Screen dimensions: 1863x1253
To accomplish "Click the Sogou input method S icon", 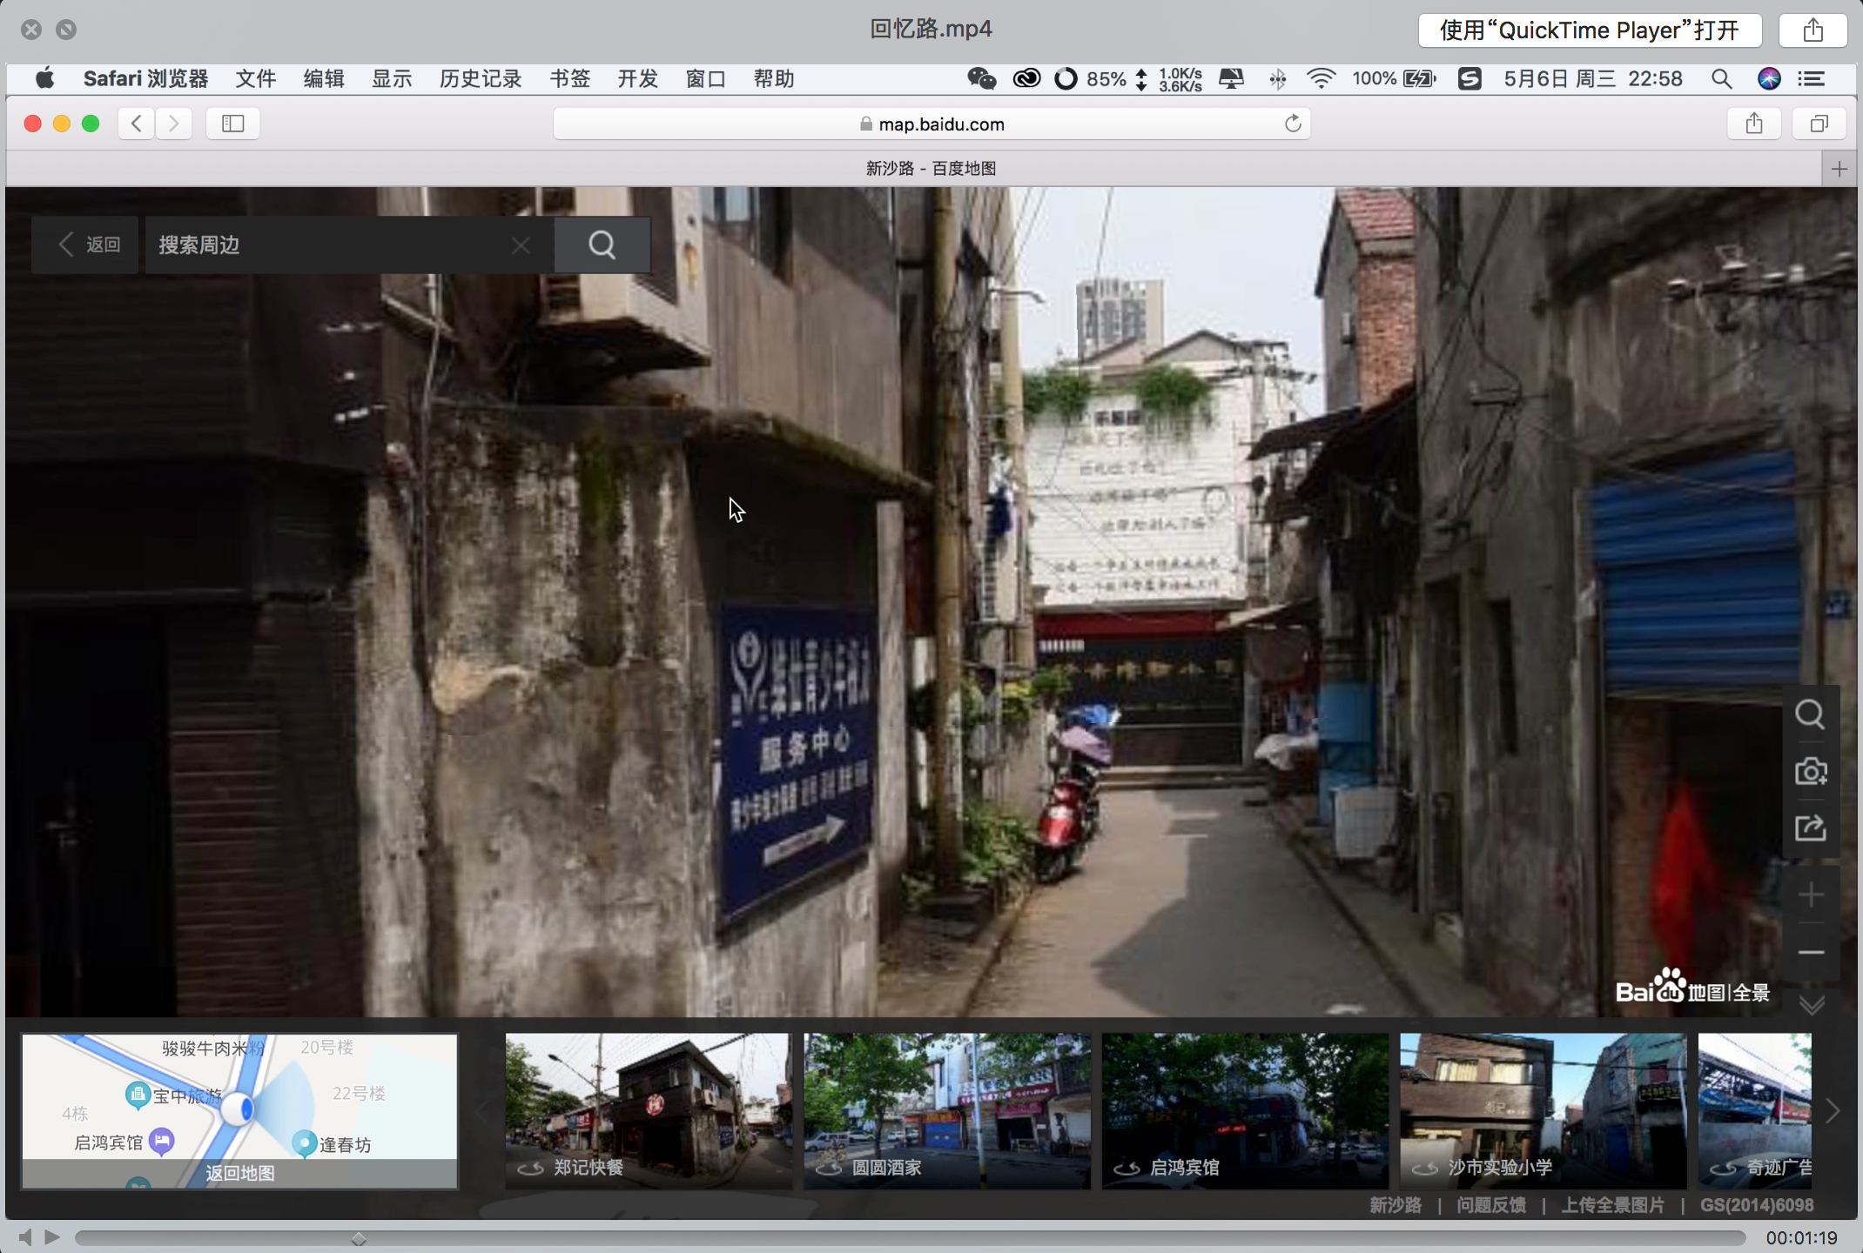I will point(1470,79).
